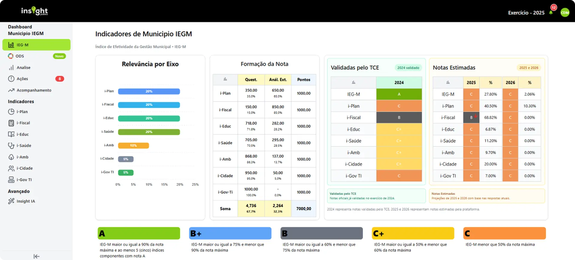Open the i-Plan pie chart icon
Image resolution: width=575 pixels, height=260 pixels.
pos(11,111)
